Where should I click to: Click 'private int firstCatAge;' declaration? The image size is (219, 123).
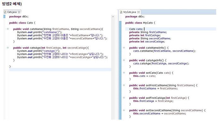(145, 35)
